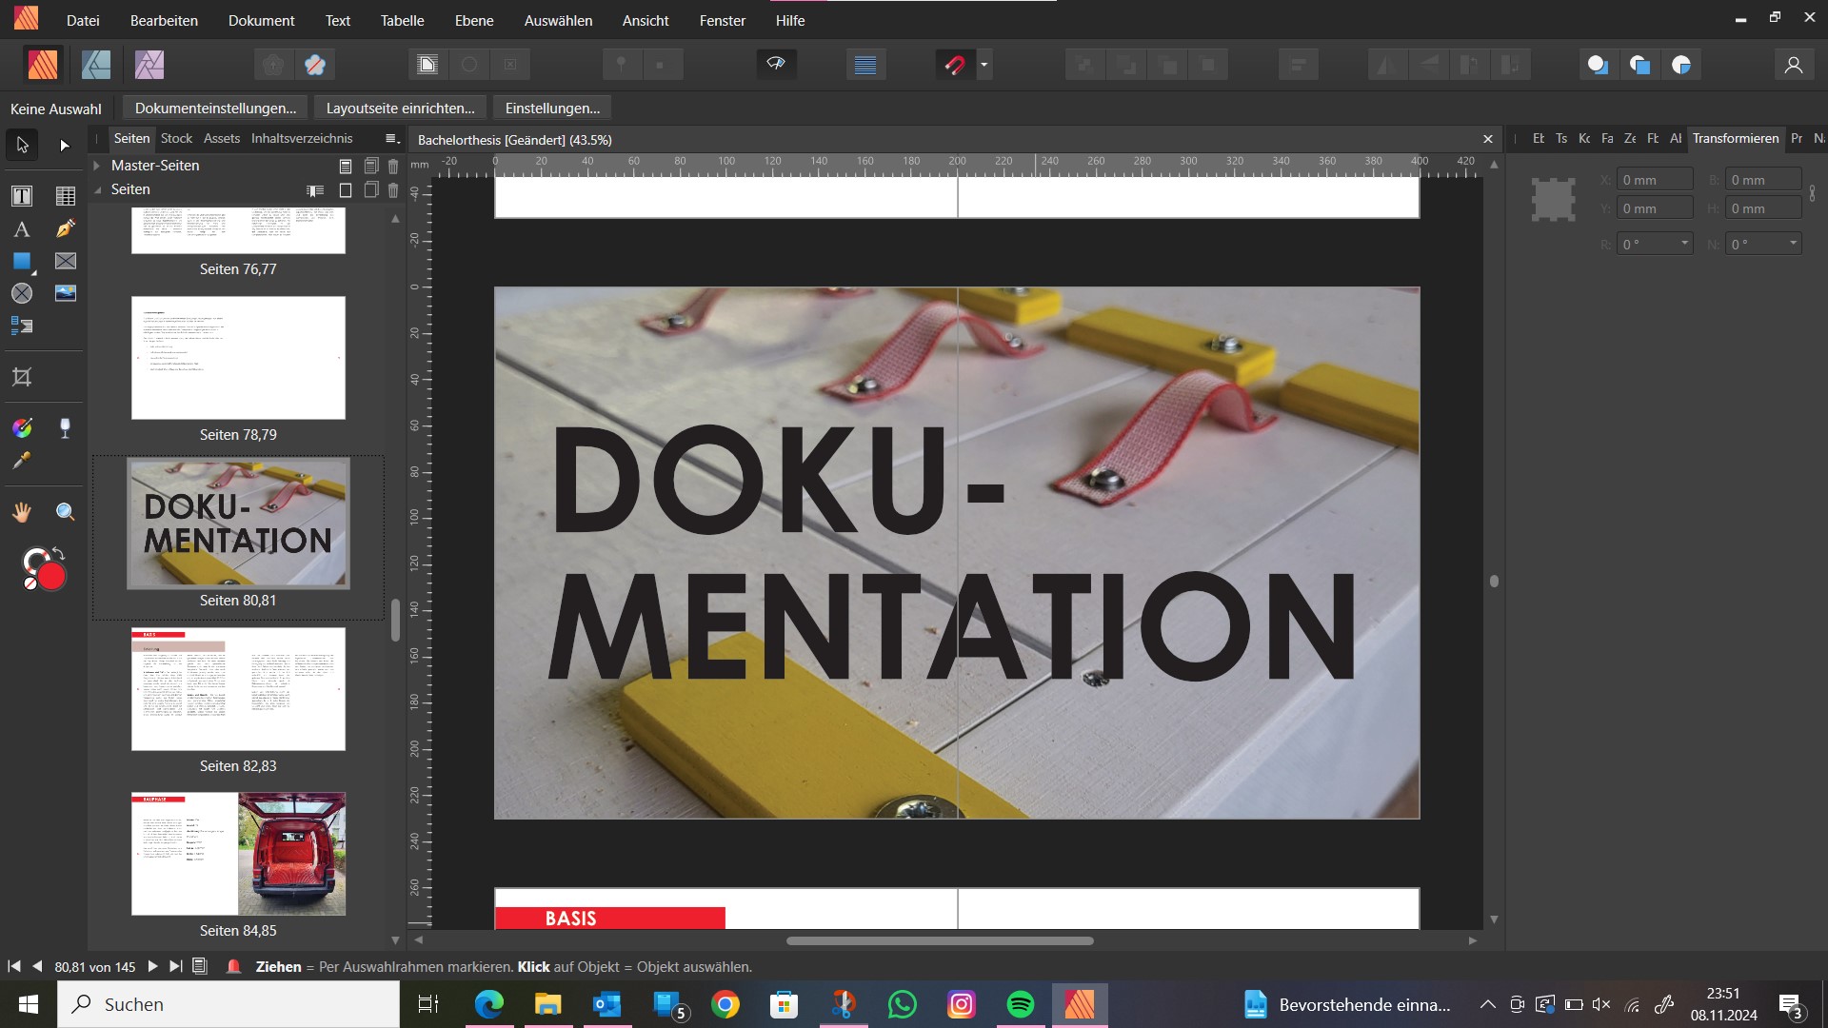
Task: Set no colour via small none swatch
Action: tap(30, 583)
